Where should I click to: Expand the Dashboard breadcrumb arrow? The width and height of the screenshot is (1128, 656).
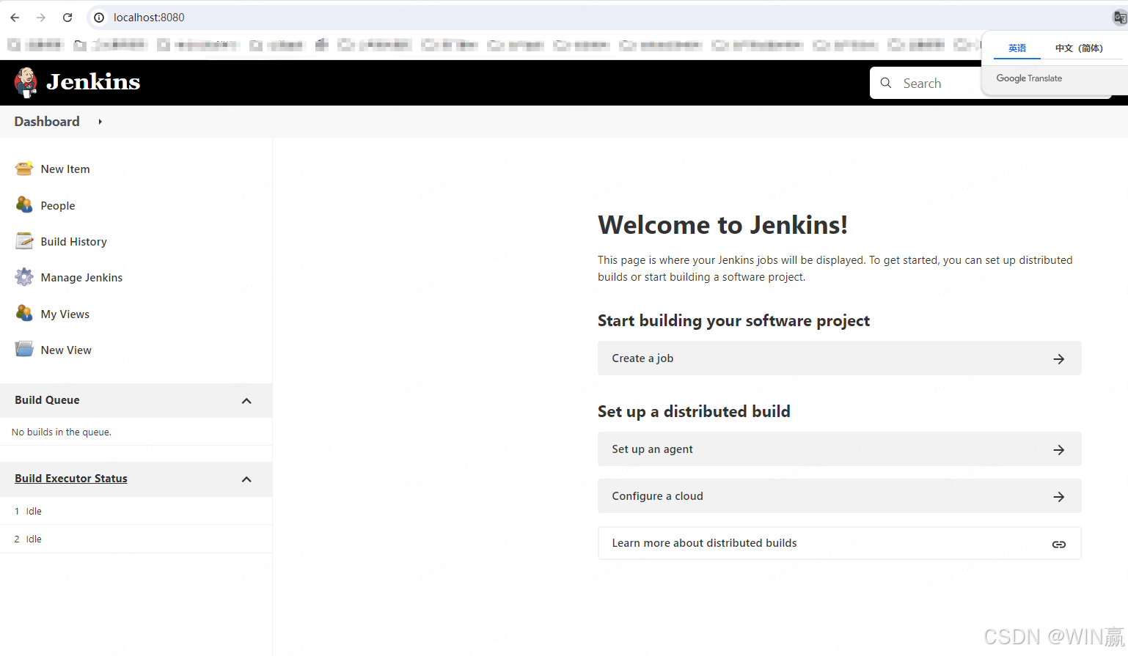(x=100, y=122)
